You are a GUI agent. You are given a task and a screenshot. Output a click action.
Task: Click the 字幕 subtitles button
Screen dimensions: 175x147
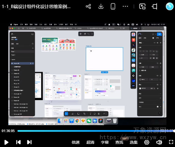(x=105, y=142)
